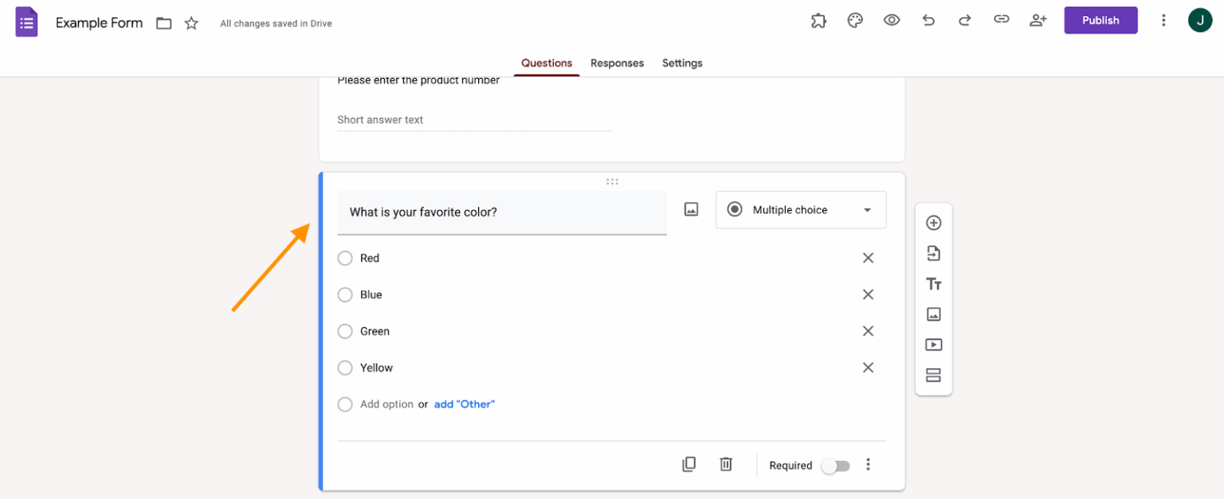Copy the form link icon
Screen dimensions: 1224x499
pos(1001,20)
